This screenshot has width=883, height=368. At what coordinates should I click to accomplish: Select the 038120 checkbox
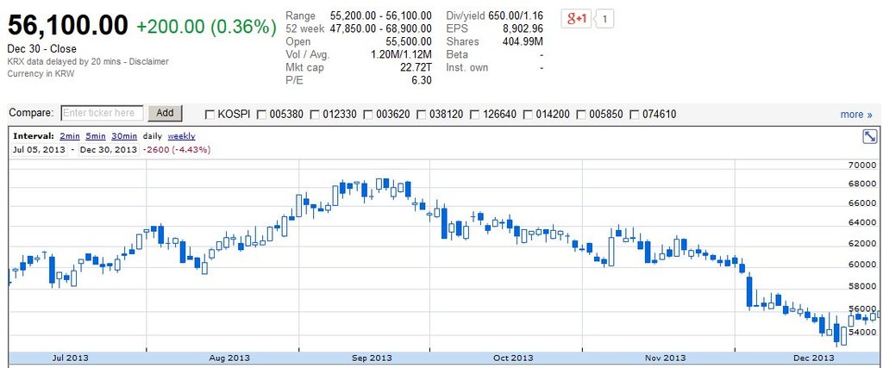[x=421, y=115]
